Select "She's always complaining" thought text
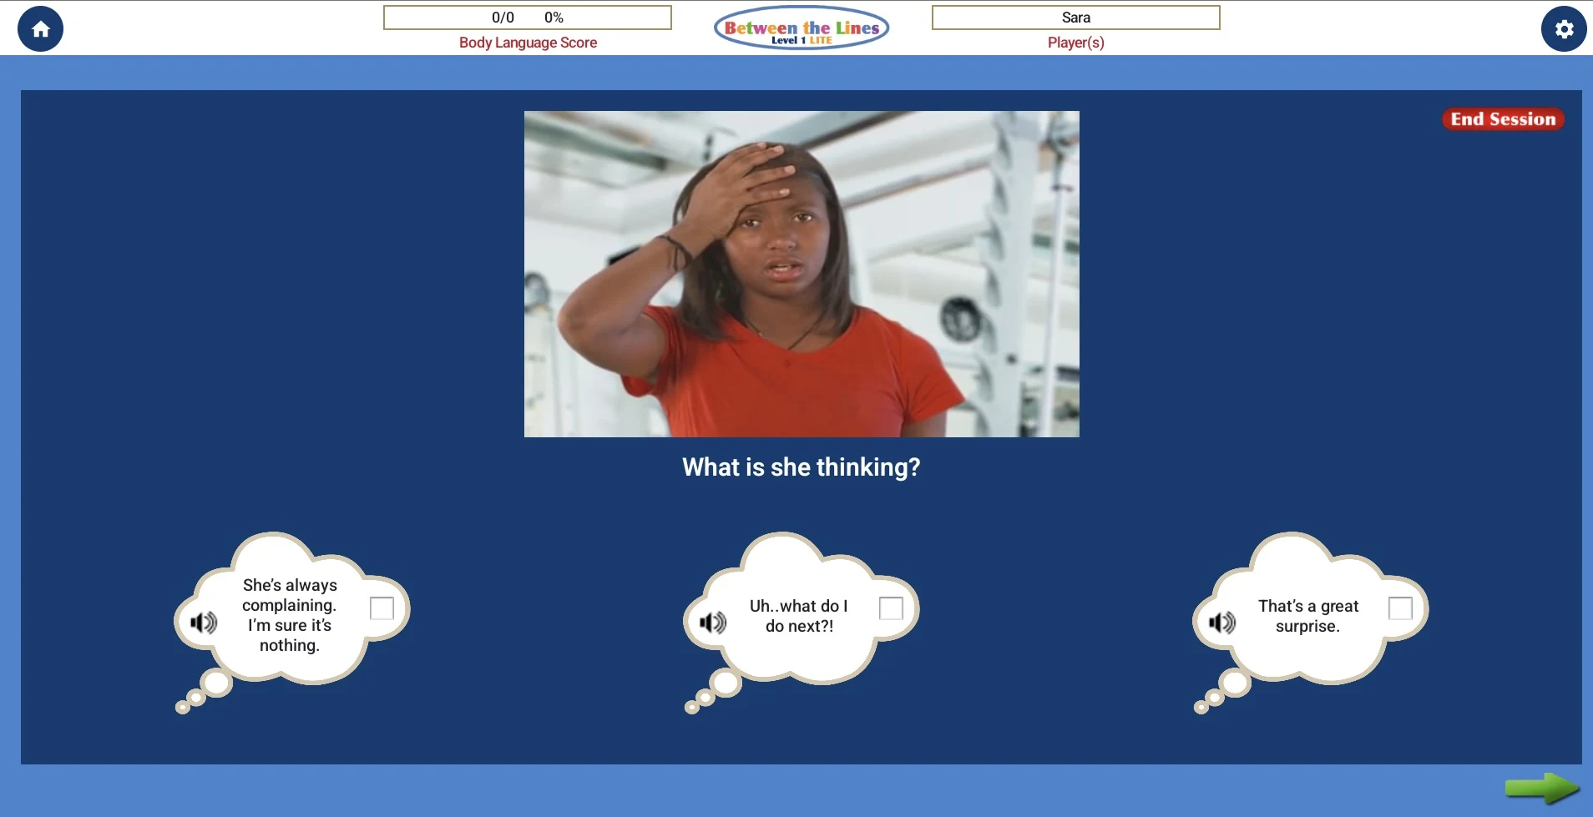Viewport: 1593px width, 817px height. pyautogui.click(x=290, y=615)
